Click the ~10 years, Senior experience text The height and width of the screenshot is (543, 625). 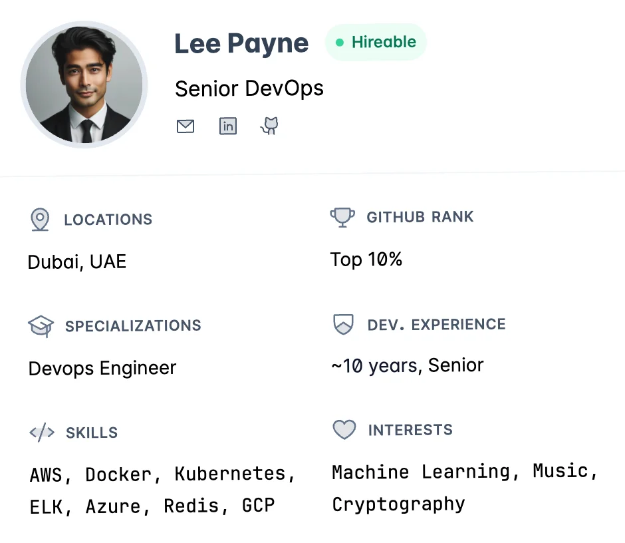point(407,365)
